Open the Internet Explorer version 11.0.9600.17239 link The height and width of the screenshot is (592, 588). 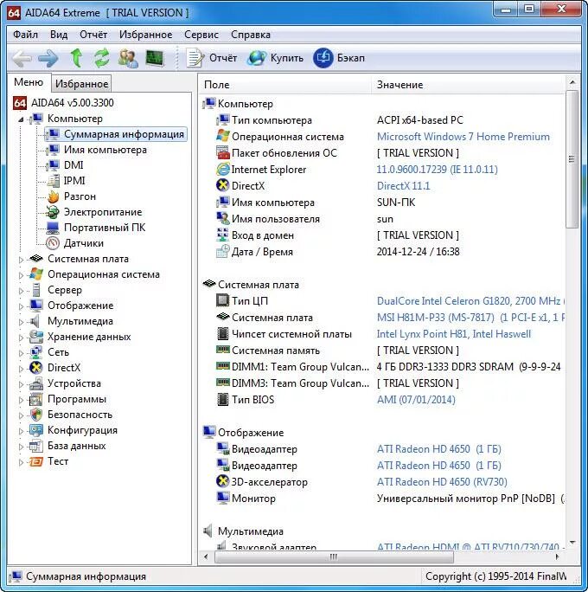click(438, 170)
